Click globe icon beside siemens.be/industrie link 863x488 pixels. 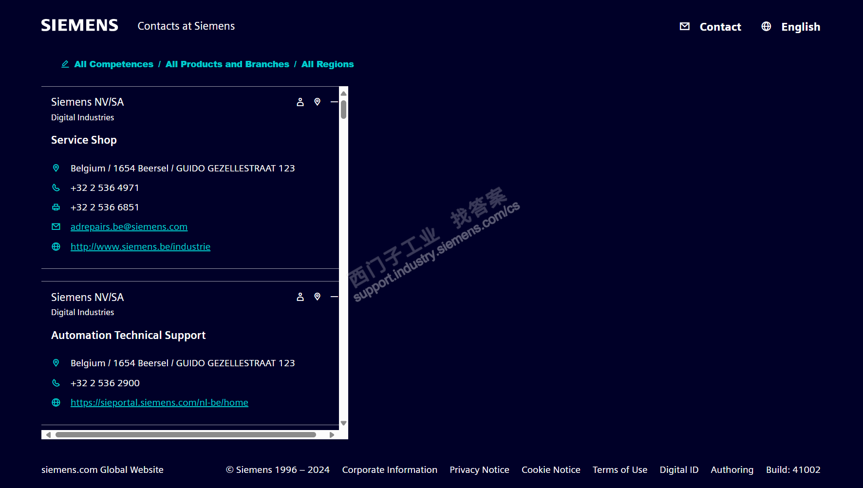(56, 246)
